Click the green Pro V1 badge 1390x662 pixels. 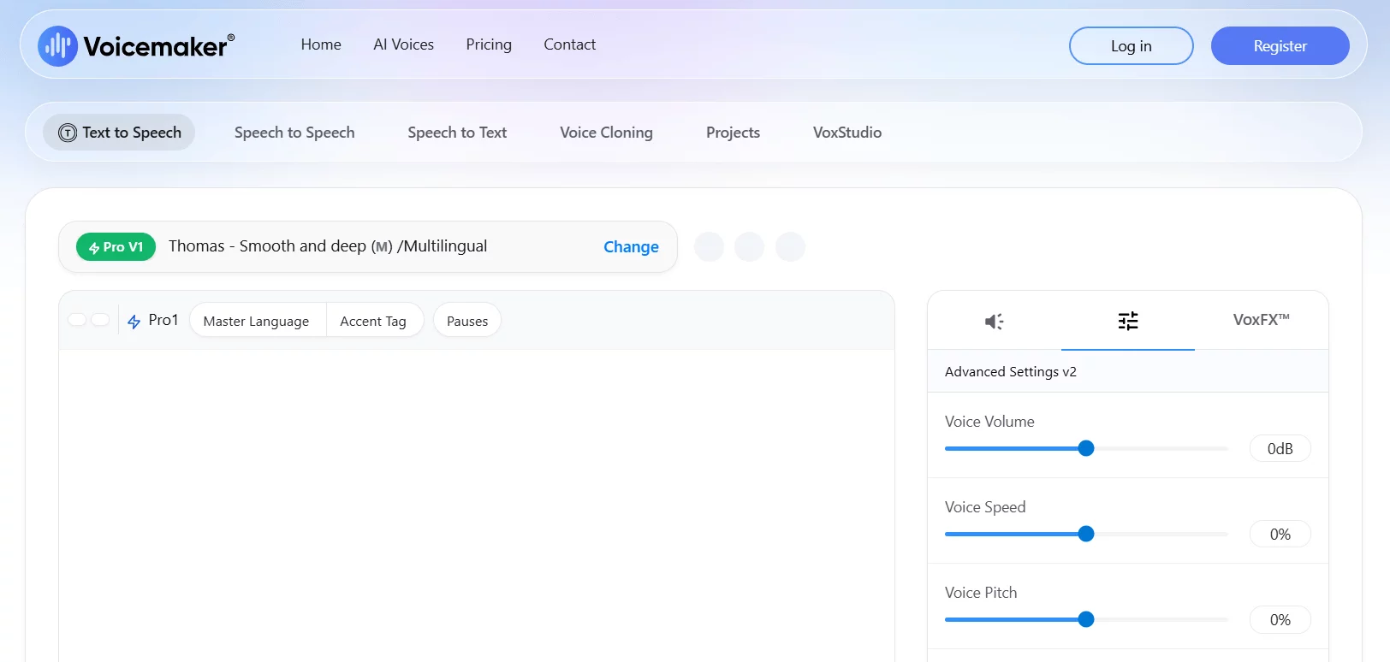[116, 247]
